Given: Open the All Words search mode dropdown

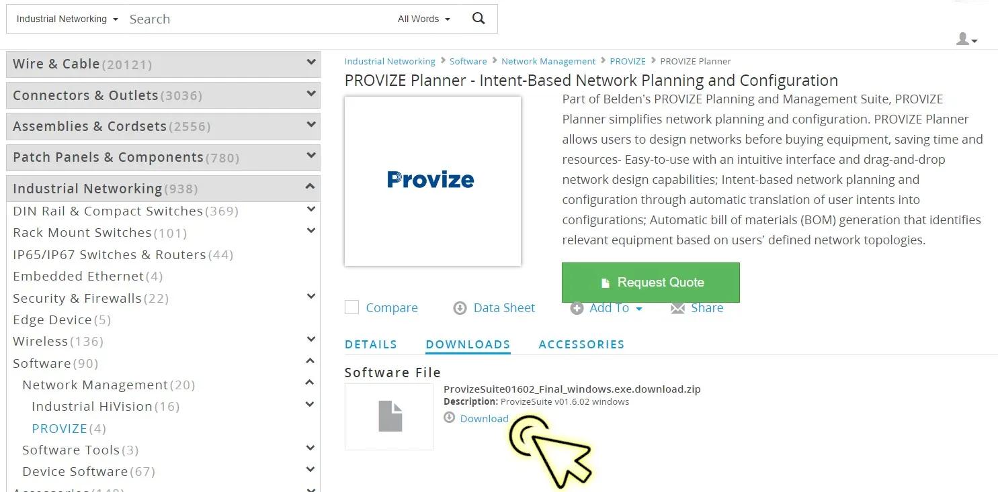Looking at the screenshot, I should [x=424, y=19].
